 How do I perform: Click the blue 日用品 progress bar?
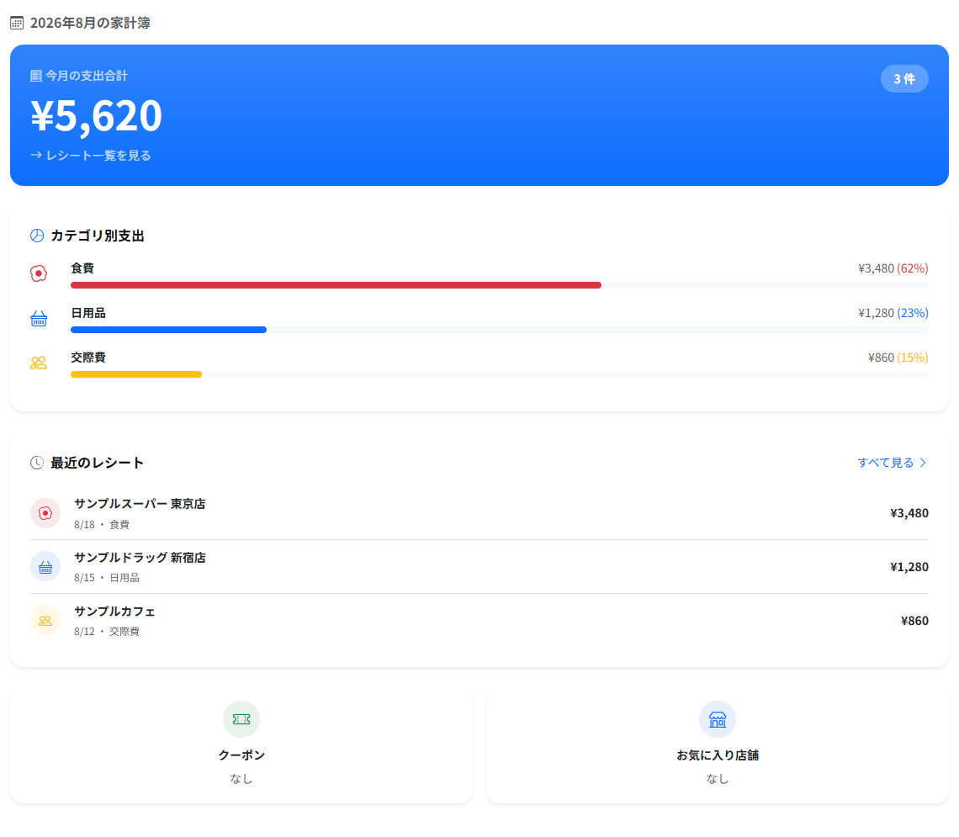(169, 330)
